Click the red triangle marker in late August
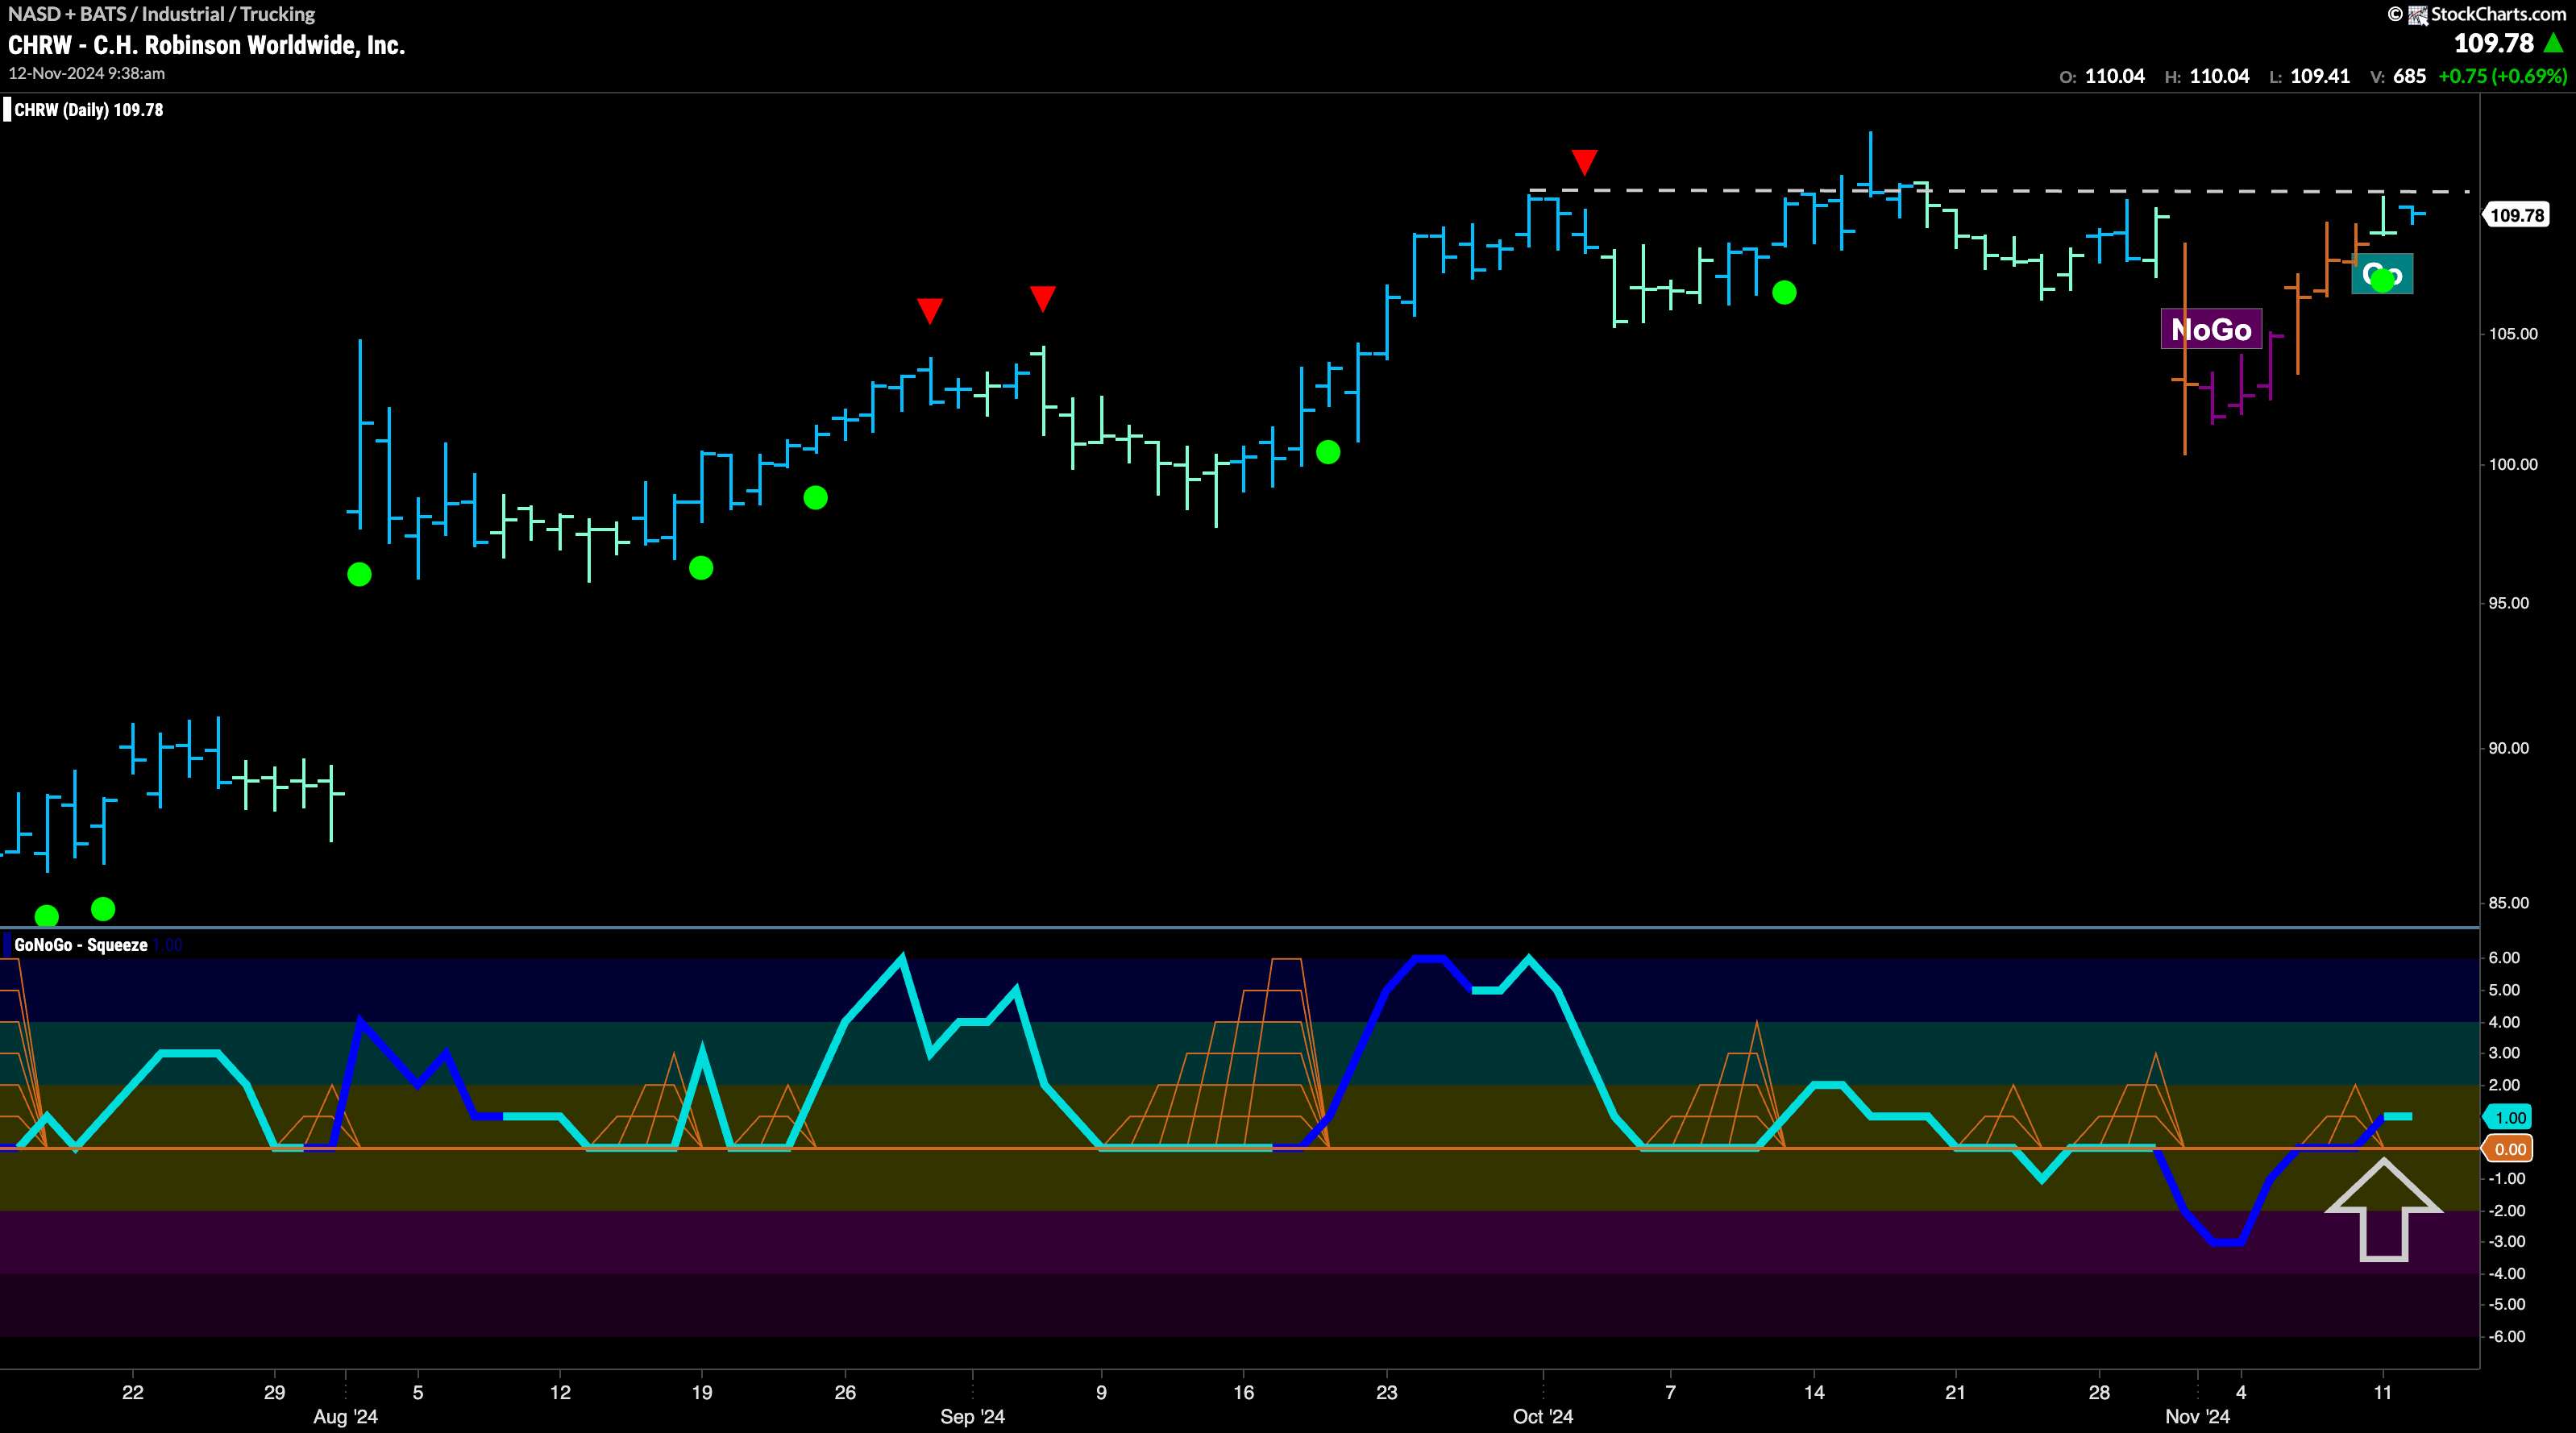This screenshot has height=1433, width=2576. [930, 310]
